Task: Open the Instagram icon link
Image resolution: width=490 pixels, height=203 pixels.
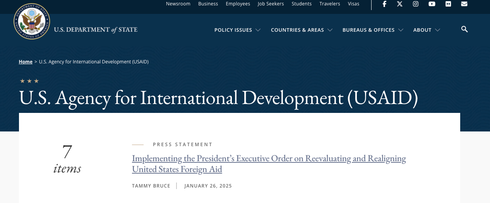Action: [x=416, y=4]
